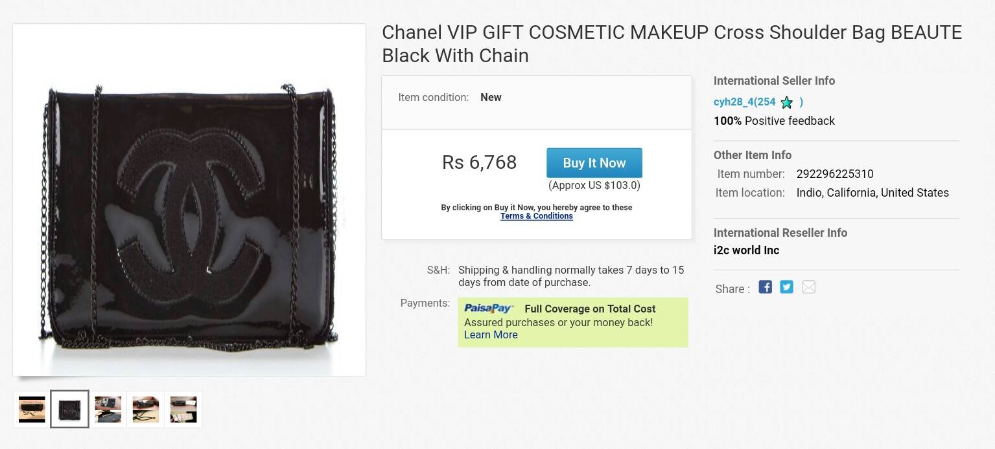995x449 pixels.
Task: Share the listing on Facebook
Action: (x=765, y=287)
